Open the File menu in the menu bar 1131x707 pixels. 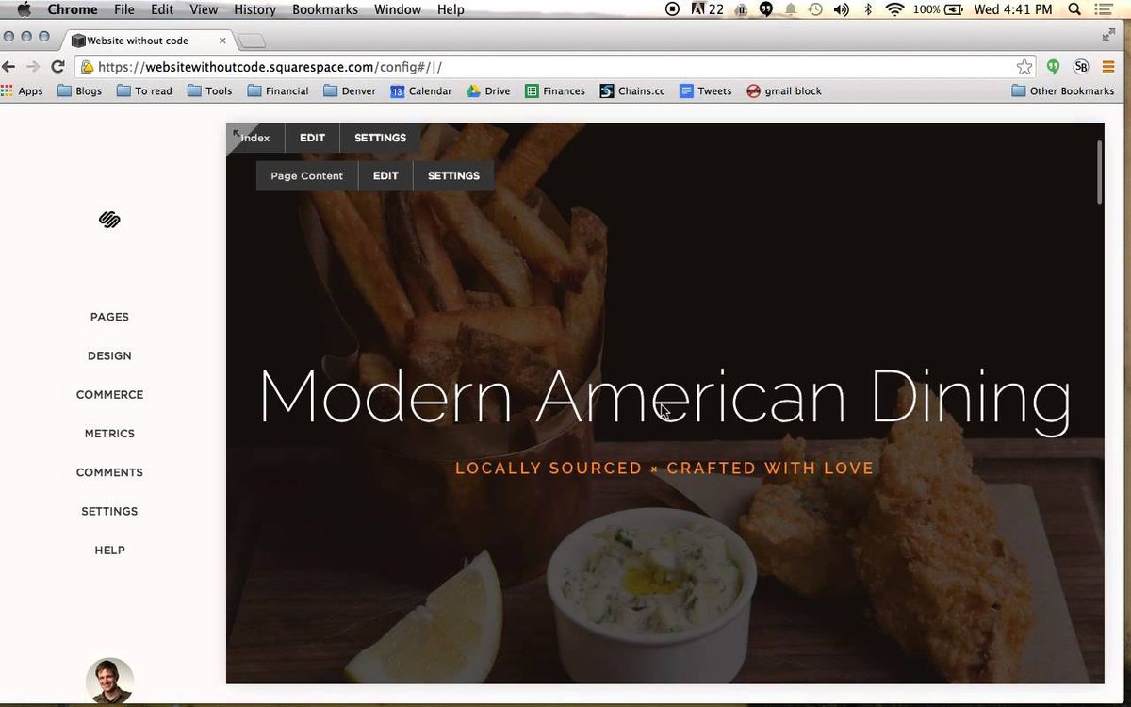point(124,9)
